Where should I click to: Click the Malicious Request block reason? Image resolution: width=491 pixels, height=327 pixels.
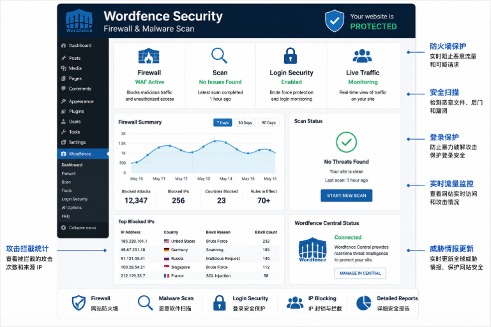[x=223, y=259]
